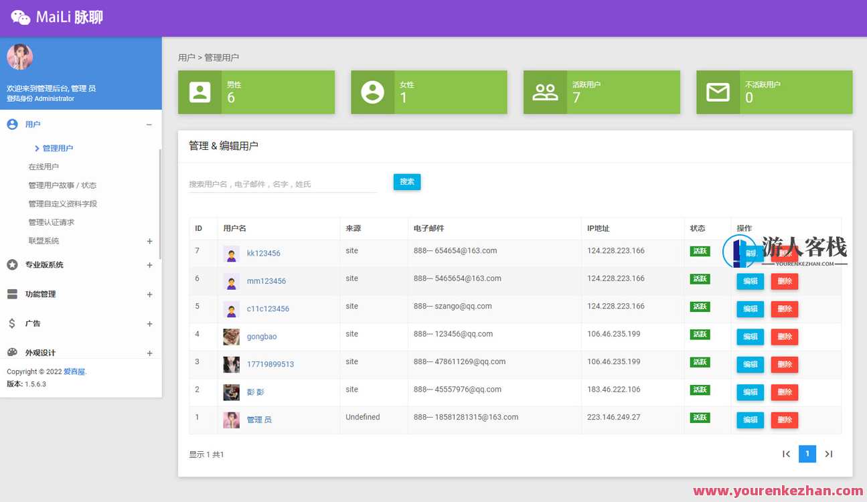
Task: Click the inactive users envelope icon
Action: [x=718, y=92]
